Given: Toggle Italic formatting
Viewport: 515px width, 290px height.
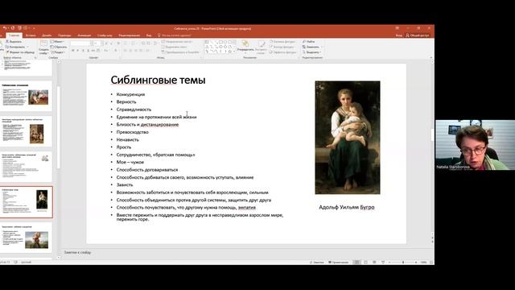Looking at the screenshot, I should click(x=77, y=50).
